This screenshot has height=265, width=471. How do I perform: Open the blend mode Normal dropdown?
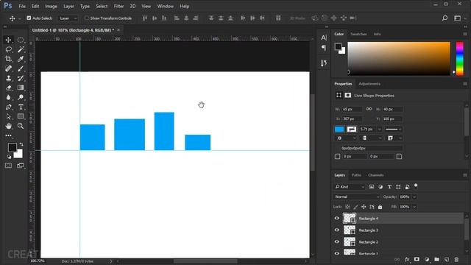[356, 197]
